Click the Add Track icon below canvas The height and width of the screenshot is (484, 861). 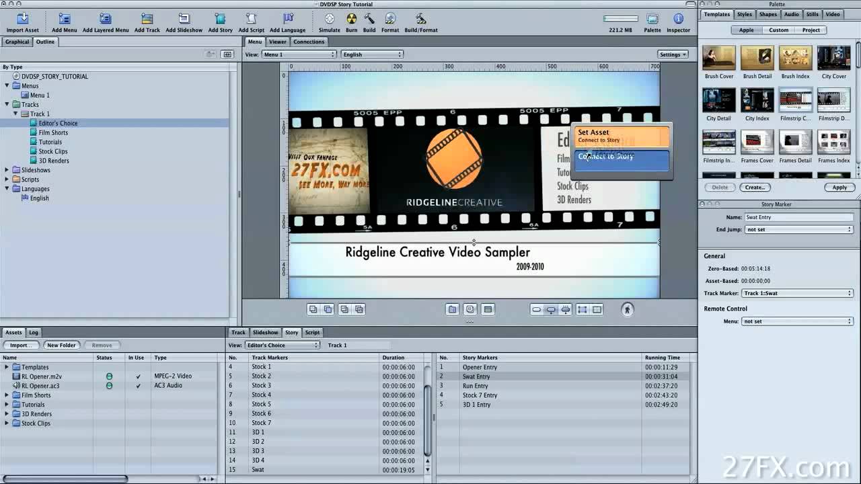(488, 309)
